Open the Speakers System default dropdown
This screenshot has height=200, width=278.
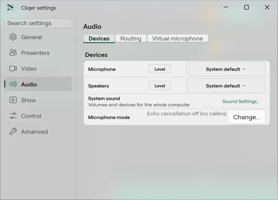226,86
